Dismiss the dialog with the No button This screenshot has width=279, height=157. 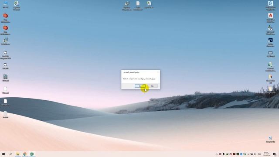tap(152, 86)
